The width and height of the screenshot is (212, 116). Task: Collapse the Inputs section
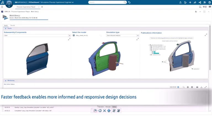pyautogui.click(x=6, y=29)
